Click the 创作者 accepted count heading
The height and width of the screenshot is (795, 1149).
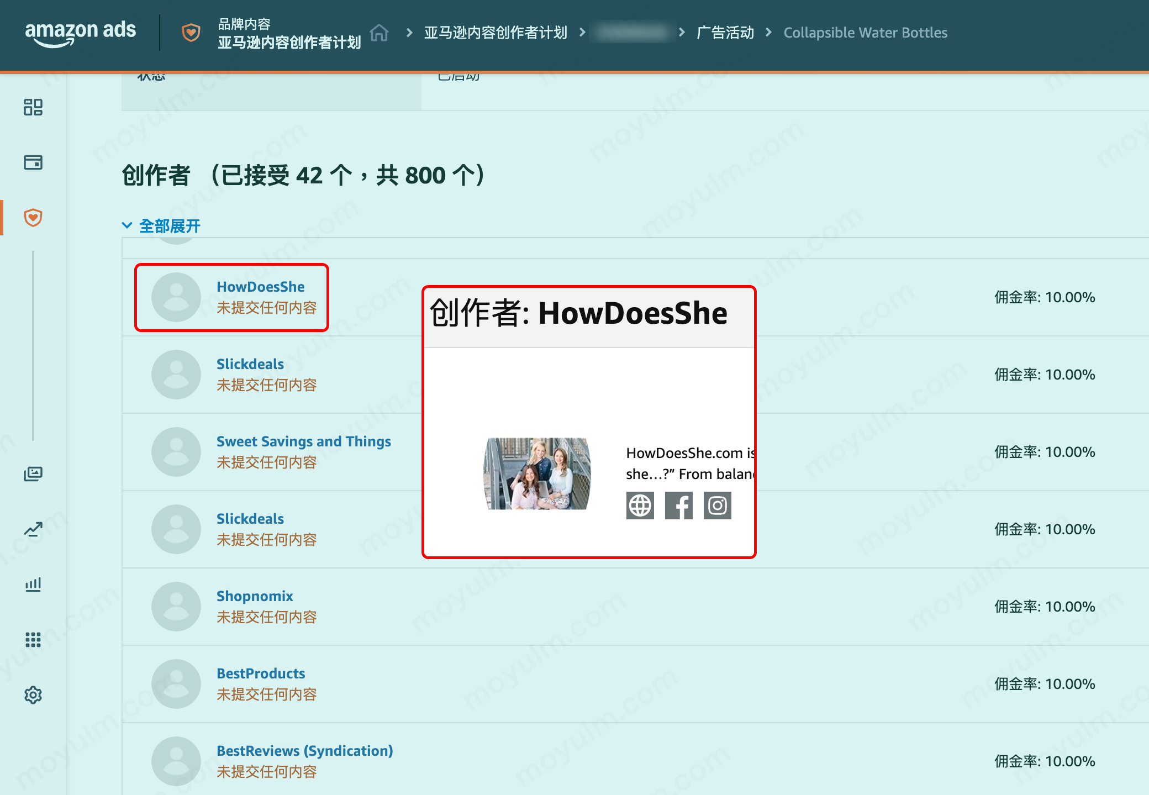click(x=303, y=175)
